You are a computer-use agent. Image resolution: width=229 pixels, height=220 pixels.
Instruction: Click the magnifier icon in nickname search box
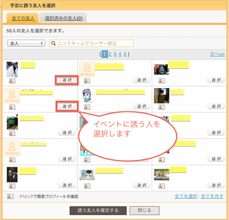(54, 43)
